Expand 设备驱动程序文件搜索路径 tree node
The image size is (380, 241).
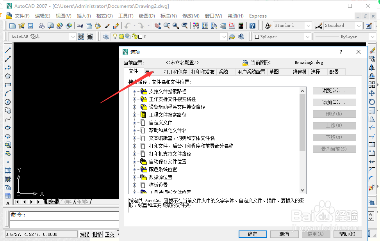[x=134, y=107]
